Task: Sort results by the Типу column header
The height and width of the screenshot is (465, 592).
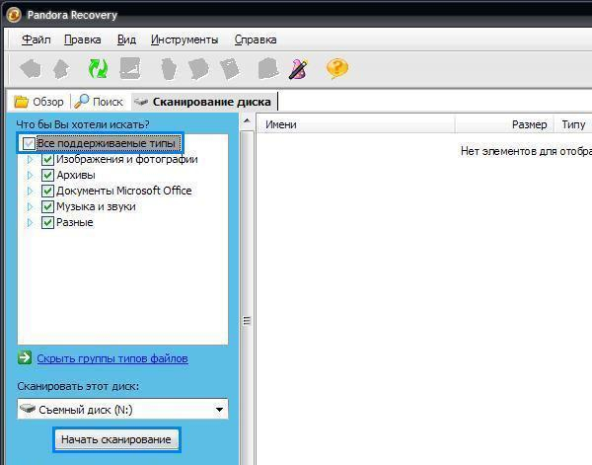Action: coord(573,124)
